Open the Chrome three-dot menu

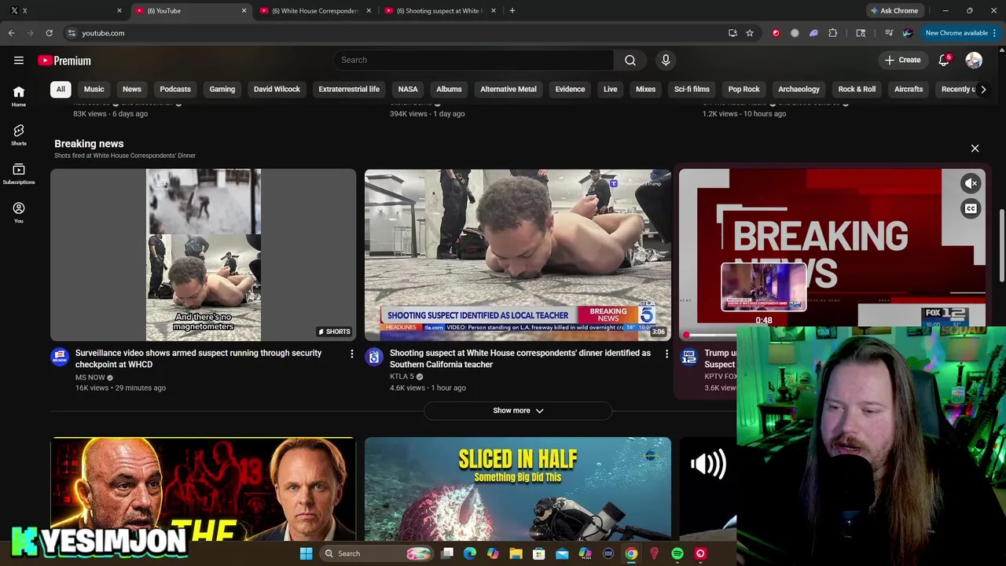coord(994,33)
